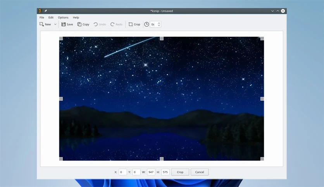Viewport: 324px width, 187px height.
Task: Click the bottom-center crop handle
Action: [162, 159]
